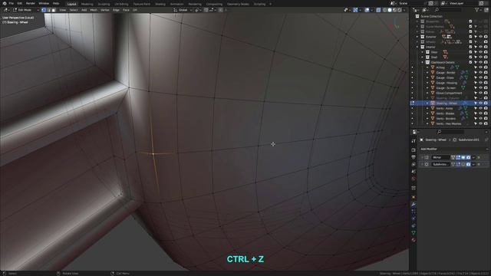Open Physics properties tab icon
Viewport: 491px width, 276px height.
[x=414, y=219]
